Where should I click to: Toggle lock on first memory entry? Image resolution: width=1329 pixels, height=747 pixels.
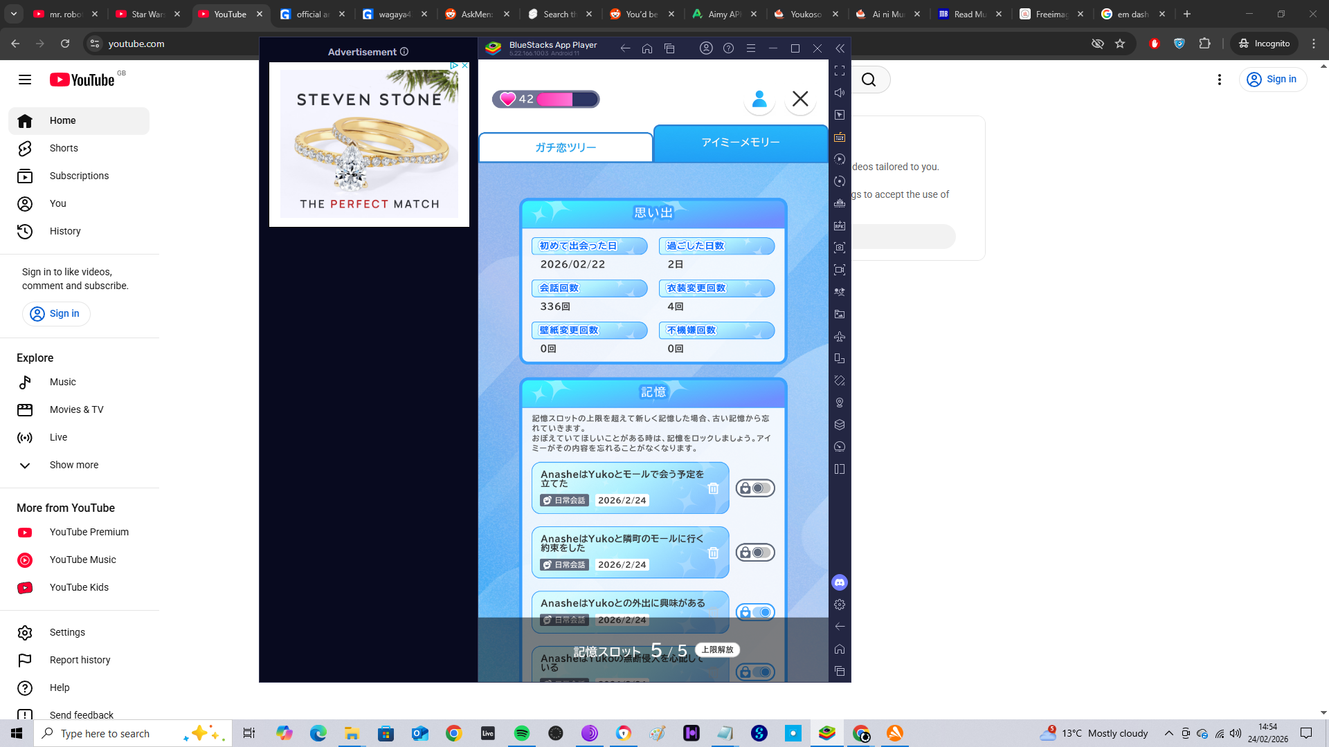(754, 488)
